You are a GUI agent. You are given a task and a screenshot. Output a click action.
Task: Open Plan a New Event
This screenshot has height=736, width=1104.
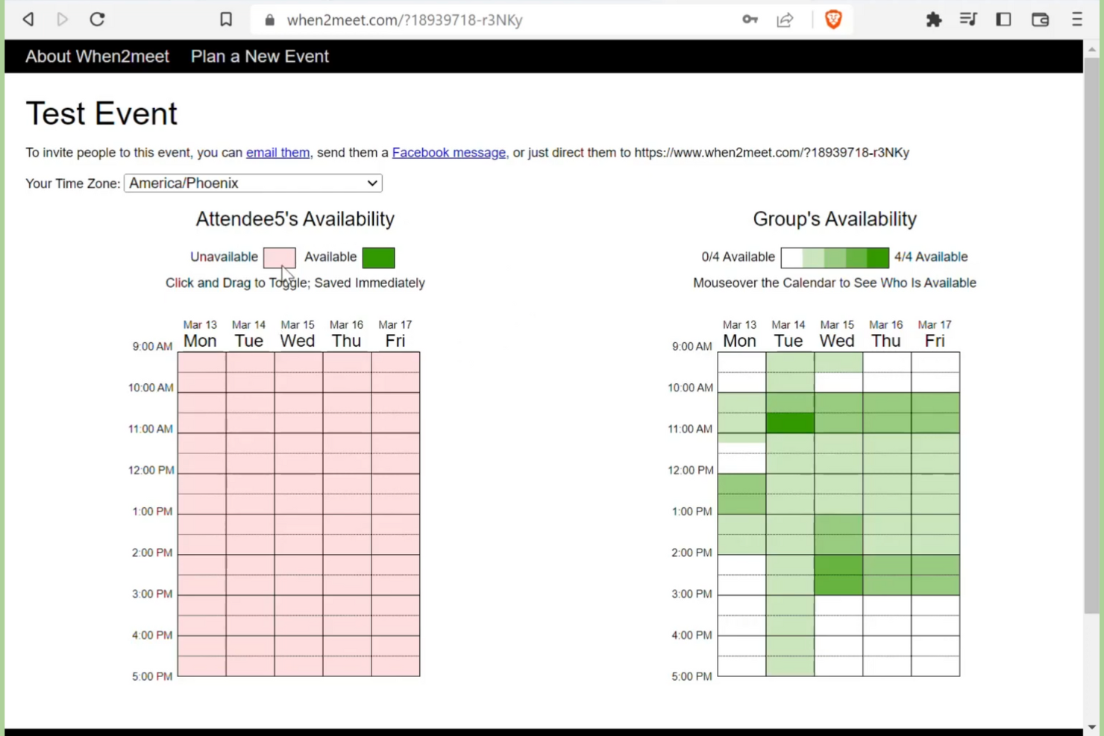point(260,57)
